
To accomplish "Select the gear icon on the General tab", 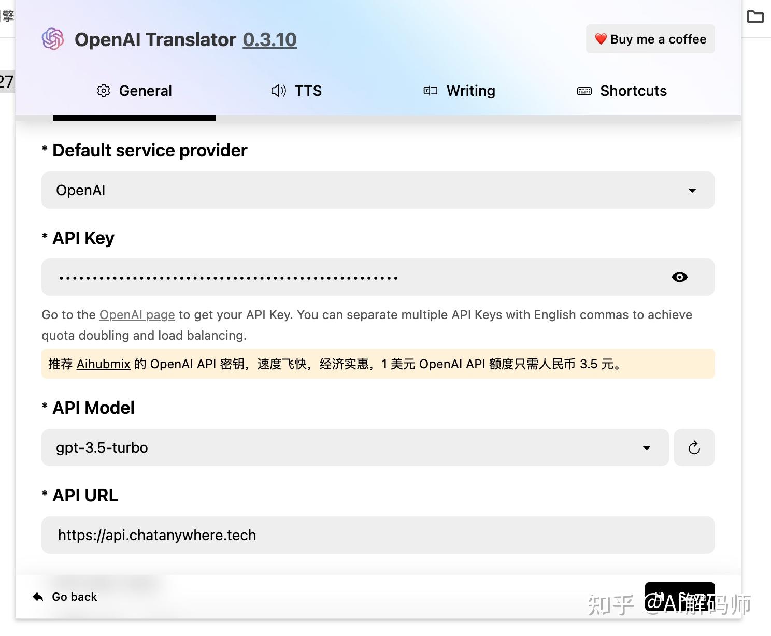I will tap(104, 91).
